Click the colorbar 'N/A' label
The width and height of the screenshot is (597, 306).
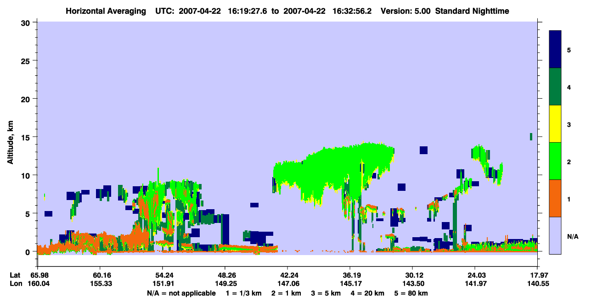[572, 236]
